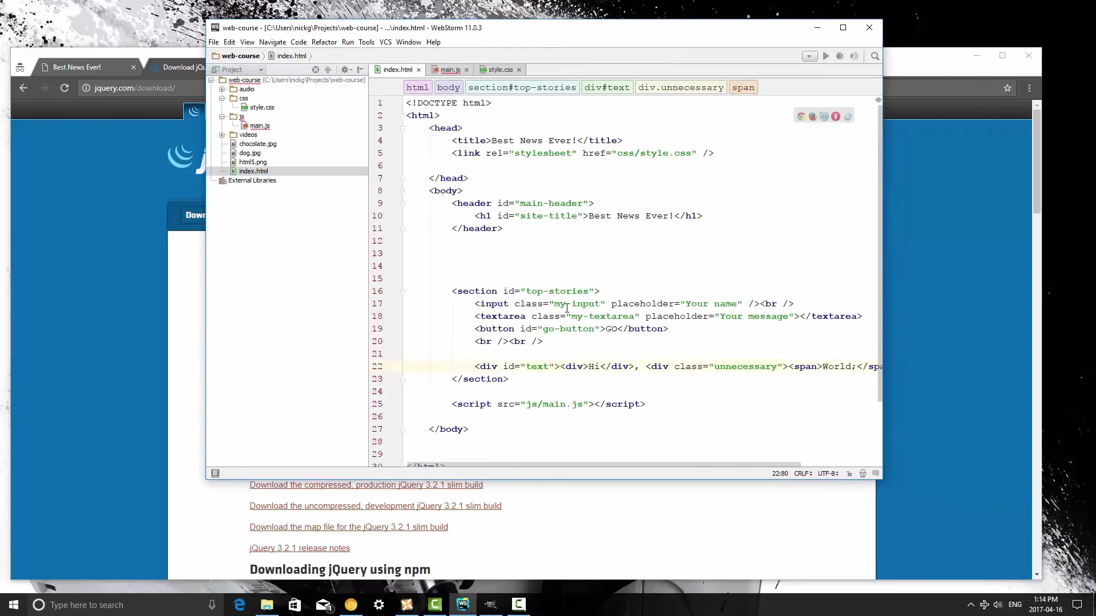Launch WebStorm from the taskbar
This screenshot has height=616, width=1096.
463,605
